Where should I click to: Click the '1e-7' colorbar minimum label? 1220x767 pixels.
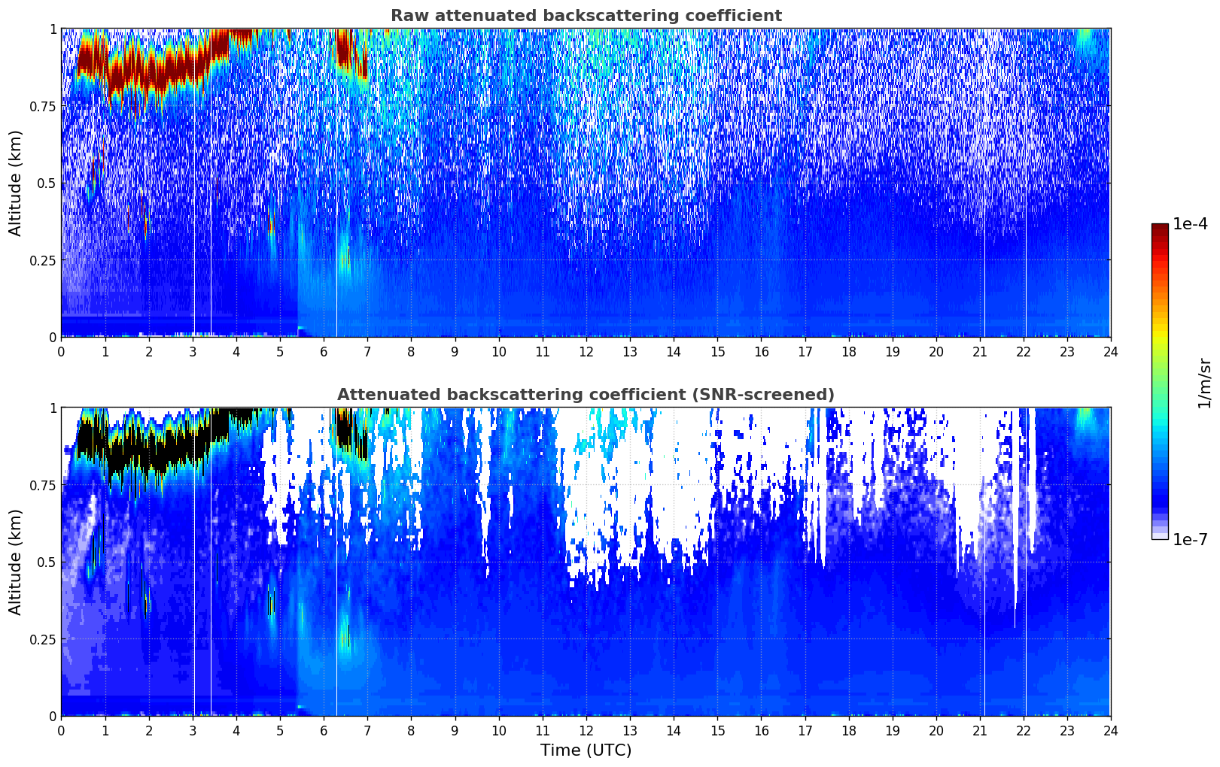[x=1190, y=540]
